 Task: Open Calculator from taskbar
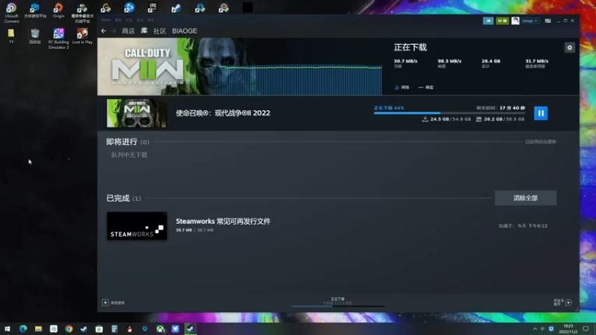click(115, 329)
